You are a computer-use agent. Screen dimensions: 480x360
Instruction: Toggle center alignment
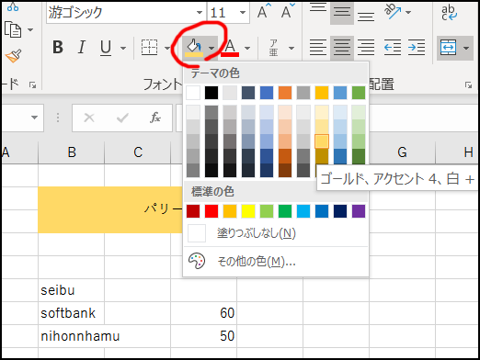[x=342, y=48]
